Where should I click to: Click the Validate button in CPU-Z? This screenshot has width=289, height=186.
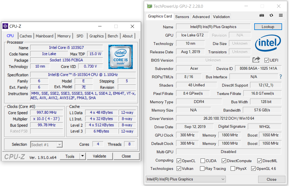(x=100, y=156)
